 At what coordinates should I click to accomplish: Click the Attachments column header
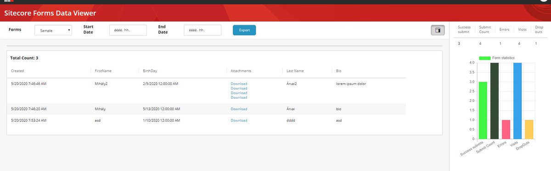point(241,71)
